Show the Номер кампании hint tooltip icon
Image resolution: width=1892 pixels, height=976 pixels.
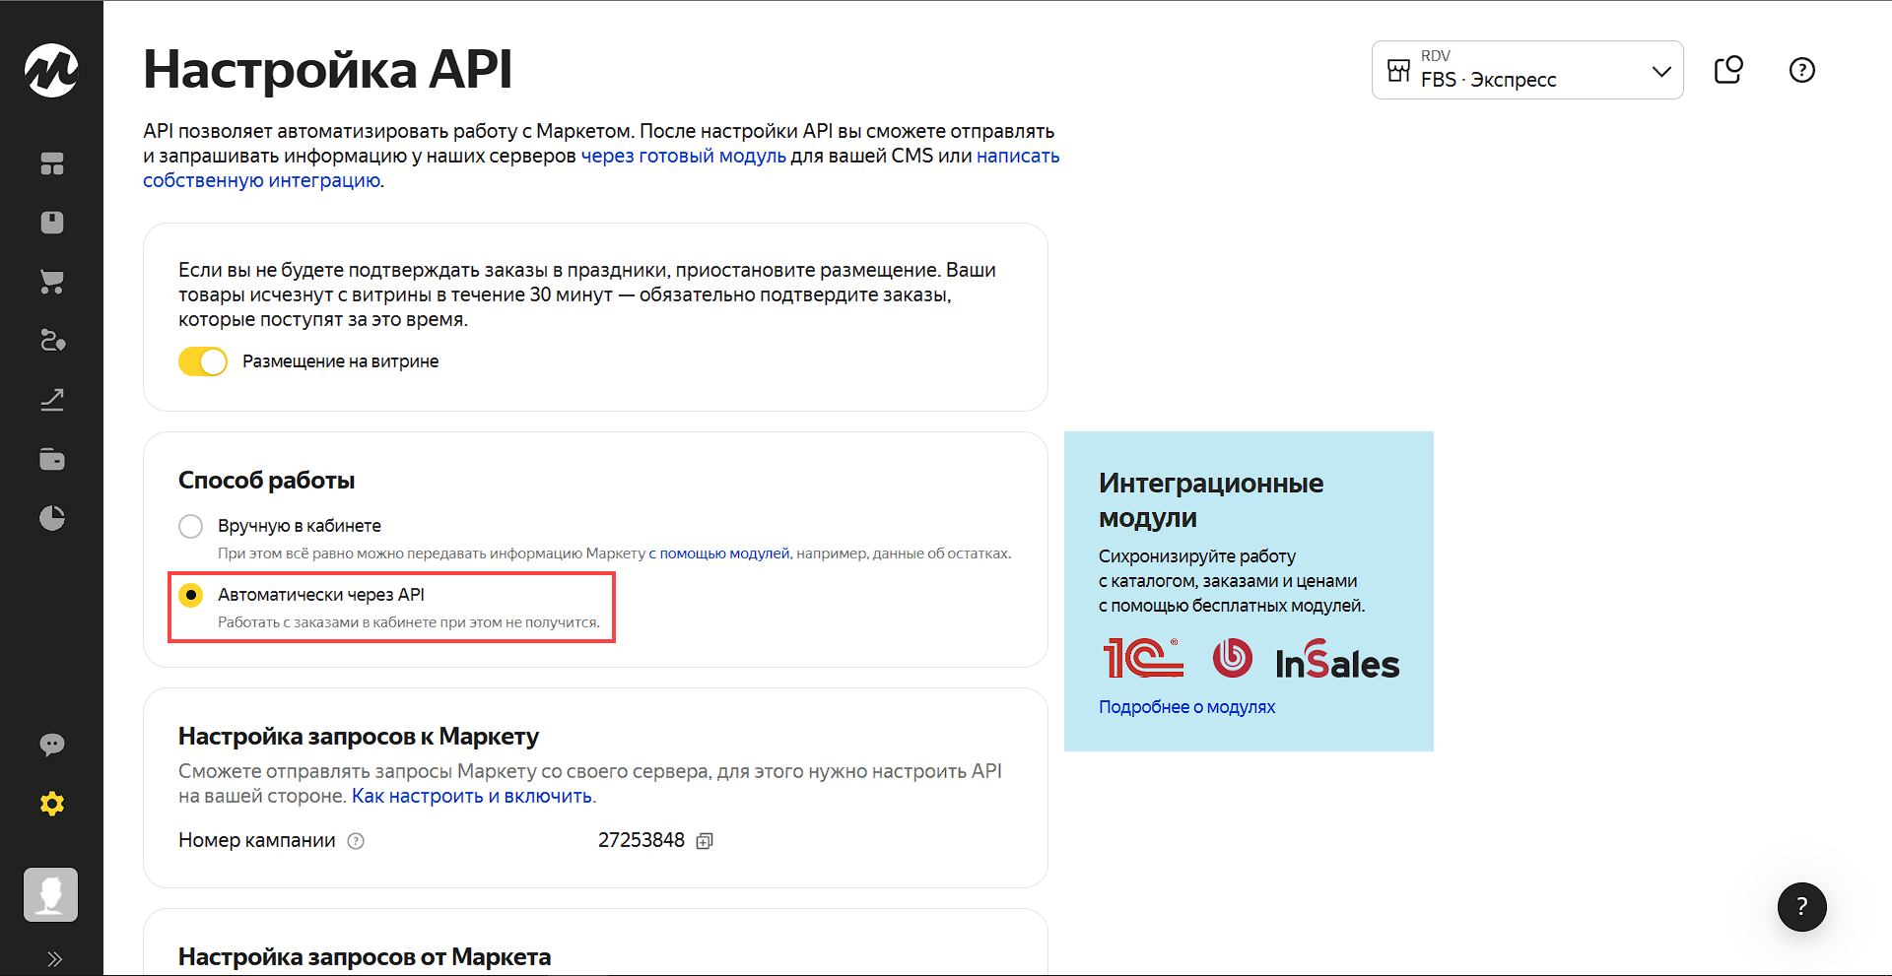pos(356,841)
